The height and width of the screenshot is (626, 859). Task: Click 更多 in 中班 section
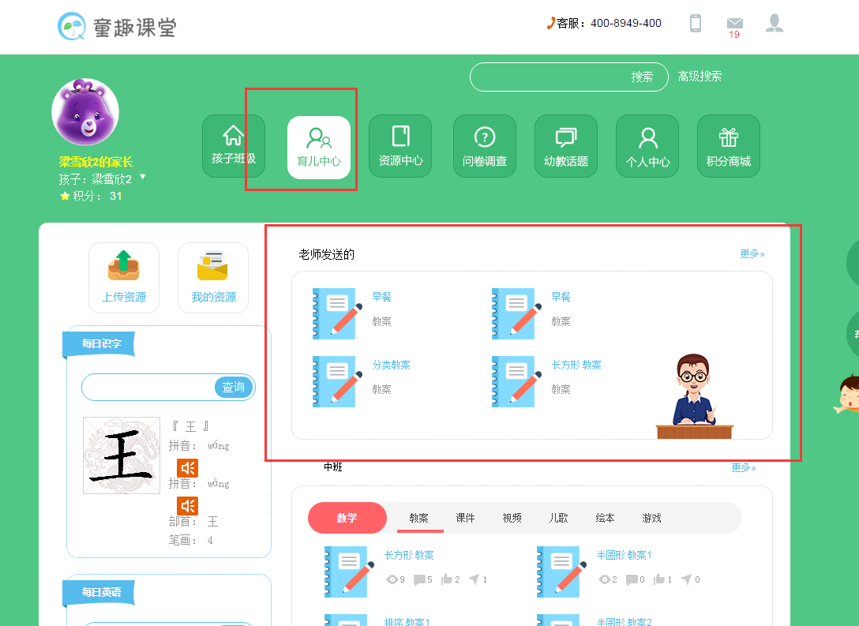tap(744, 467)
